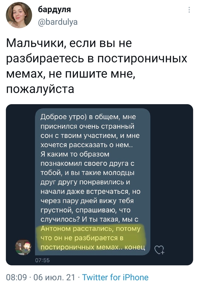This screenshot has width=199, height=288.
Task: Click the tweet date 06 июл. 21
Action: click(x=54, y=277)
